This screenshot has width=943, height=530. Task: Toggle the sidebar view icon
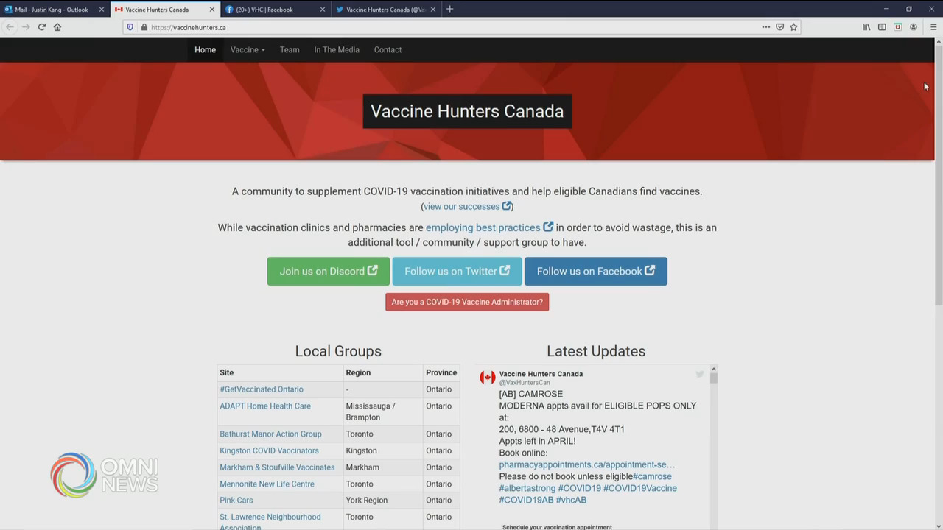coord(882,27)
